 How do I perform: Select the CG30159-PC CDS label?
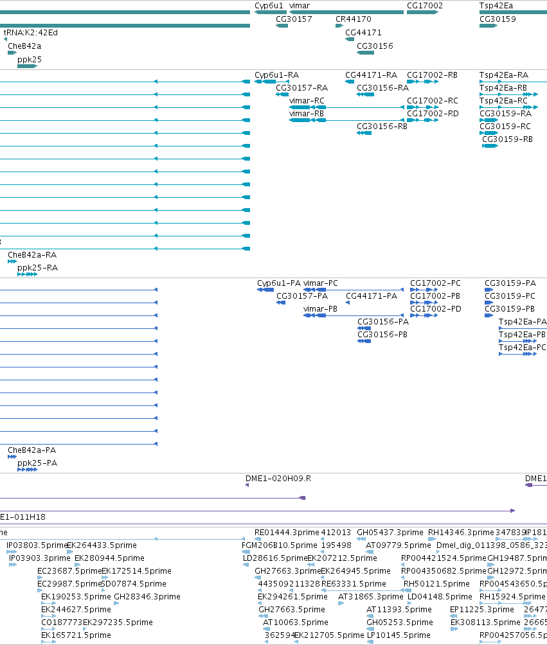510,296
